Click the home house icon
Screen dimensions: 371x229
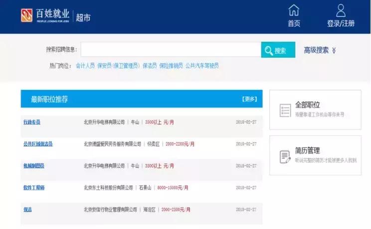pyautogui.click(x=294, y=10)
